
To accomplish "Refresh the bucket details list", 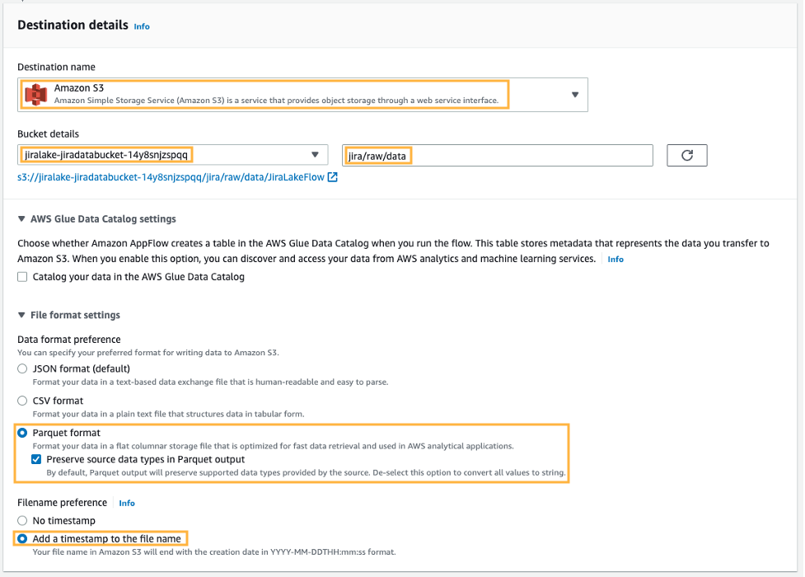I will tap(689, 155).
